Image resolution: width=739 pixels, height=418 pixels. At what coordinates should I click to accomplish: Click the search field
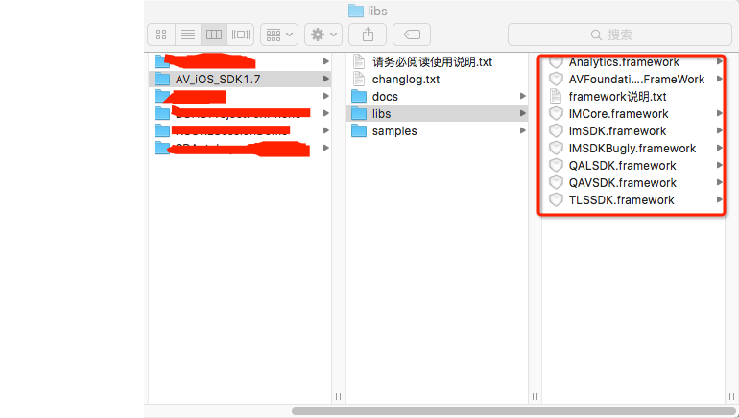click(620, 35)
